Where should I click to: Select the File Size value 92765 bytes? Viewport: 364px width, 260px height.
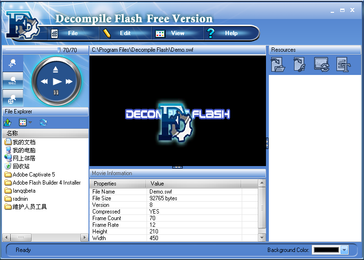(x=163, y=198)
